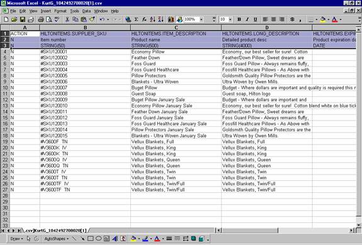The image size is (362, 245).
Task: Cut selection with the scissors icon
Action: click(67, 19)
